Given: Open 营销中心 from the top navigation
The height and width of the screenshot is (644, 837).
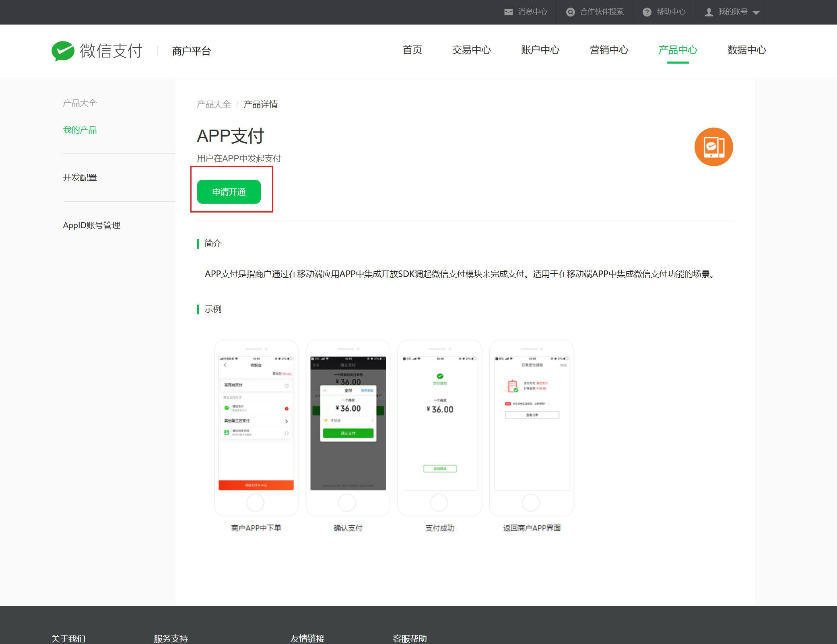Looking at the screenshot, I should [x=609, y=50].
